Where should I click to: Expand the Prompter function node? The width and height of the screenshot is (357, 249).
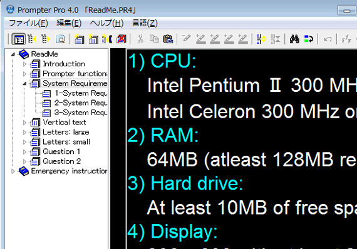click(x=24, y=74)
